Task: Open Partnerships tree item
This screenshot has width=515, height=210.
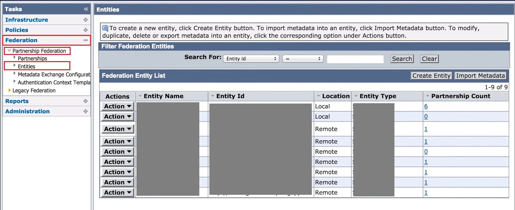Action: [32, 59]
